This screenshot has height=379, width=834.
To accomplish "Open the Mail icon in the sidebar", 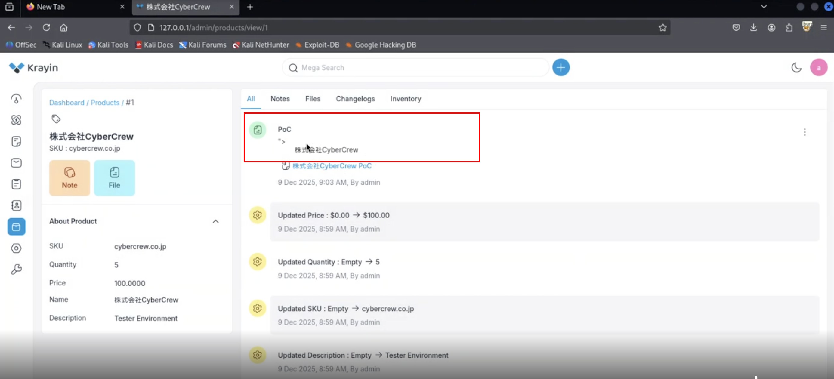I will point(16,162).
